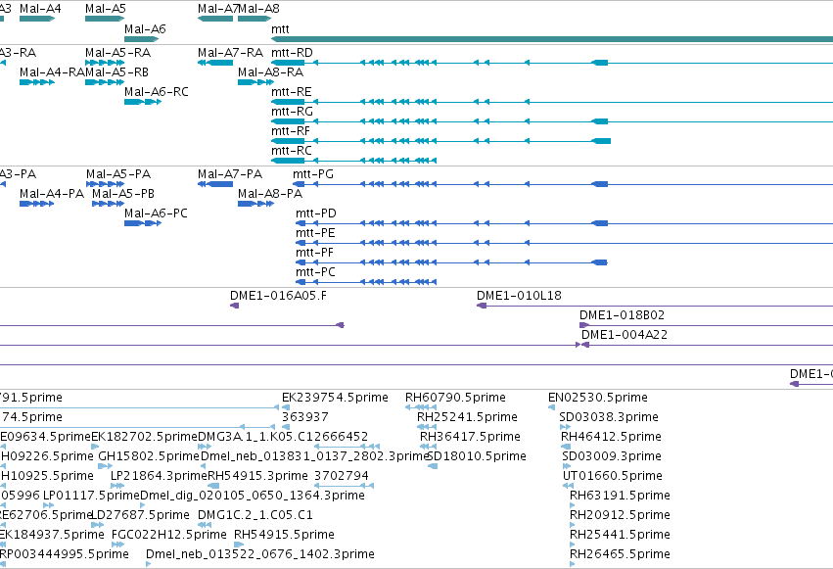Click the Mal-A6 gene arrow glyph

(x=141, y=39)
